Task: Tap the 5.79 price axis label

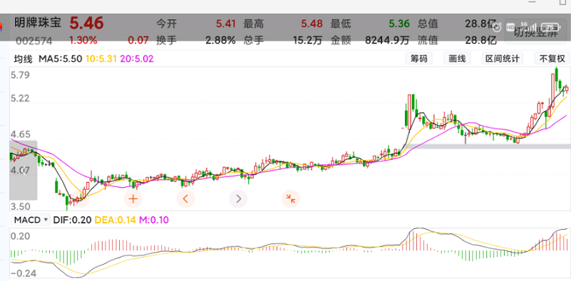Action: coord(21,76)
